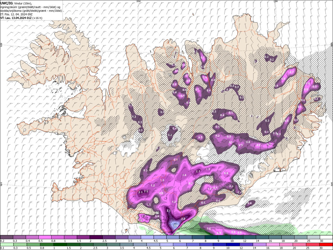Click the '1.4' value on the map
Viewport: 333px width, 250px height.
coord(184,175)
